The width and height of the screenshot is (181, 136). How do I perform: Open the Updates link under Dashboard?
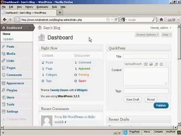tap(8, 39)
